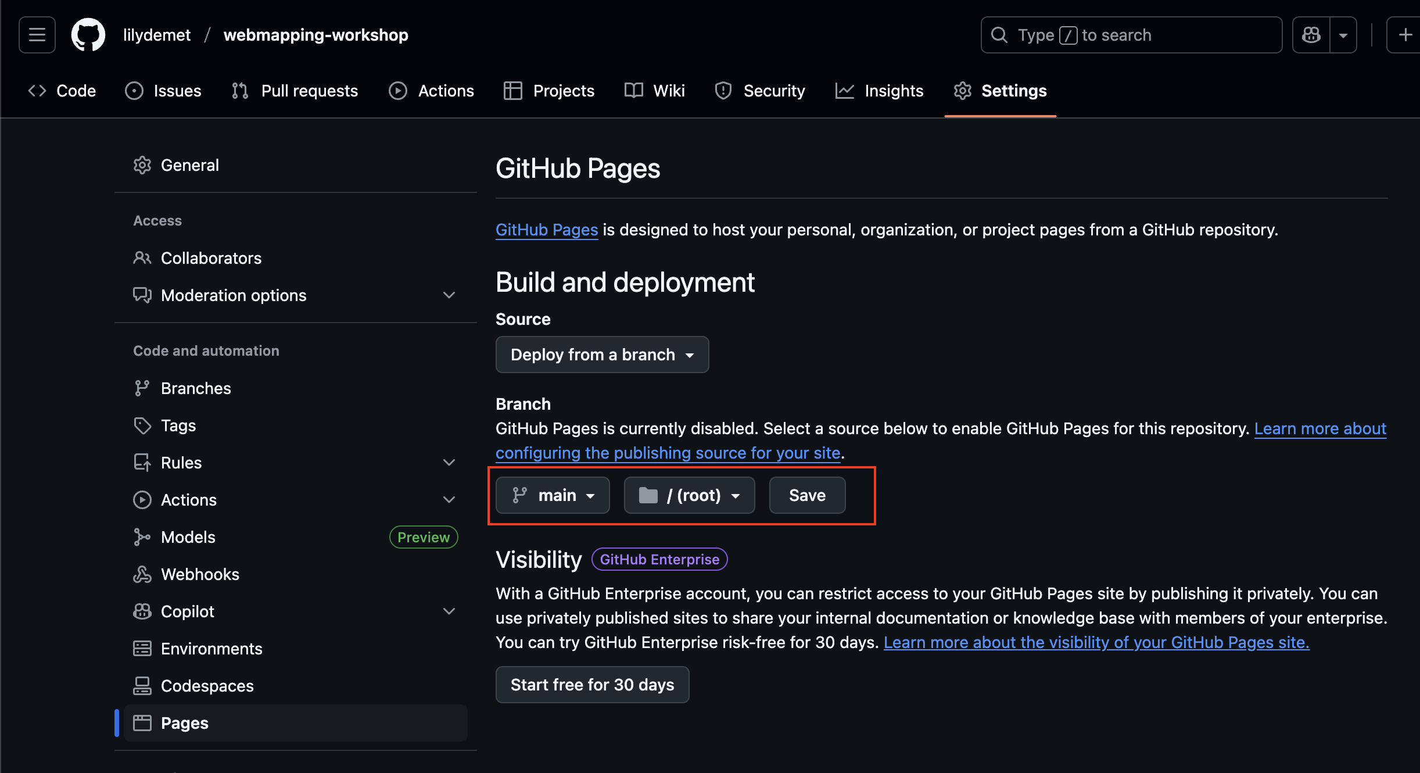Open Codespaces settings page
Screen dimensions: 1420x773
tap(296, 686)
